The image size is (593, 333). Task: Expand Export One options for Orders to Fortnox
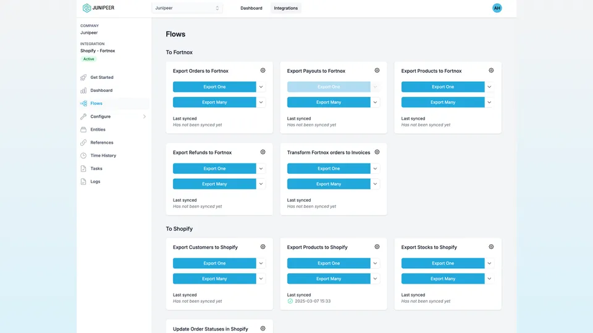tap(261, 87)
